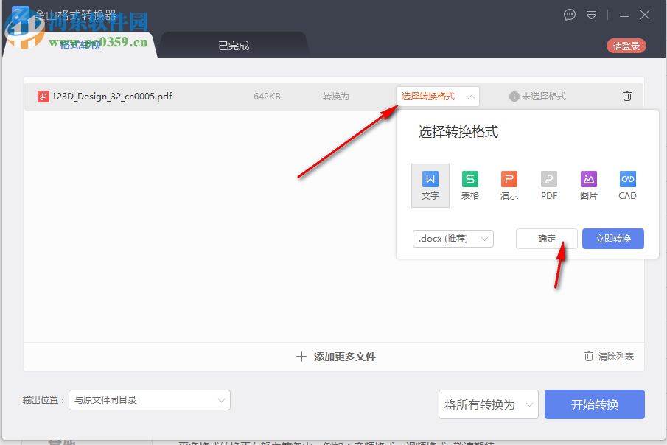The height and width of the screenshot is (445, 667).
Task: Click the 未选择格式 info icon
Action: (x=514, y=97)
